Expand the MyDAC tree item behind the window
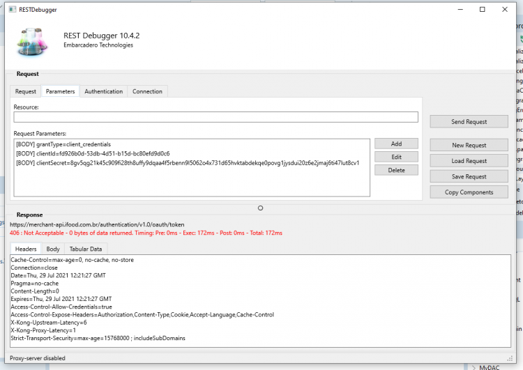The image size is (523, 370). [474, 368]
